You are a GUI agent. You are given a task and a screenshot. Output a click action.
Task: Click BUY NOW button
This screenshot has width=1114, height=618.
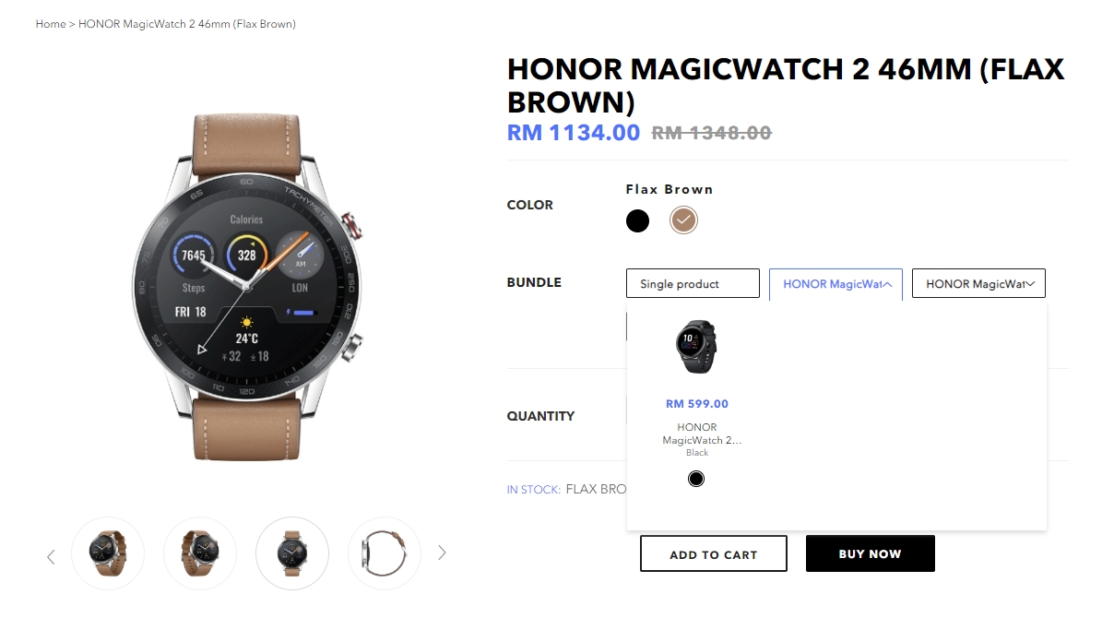(871, 553)
